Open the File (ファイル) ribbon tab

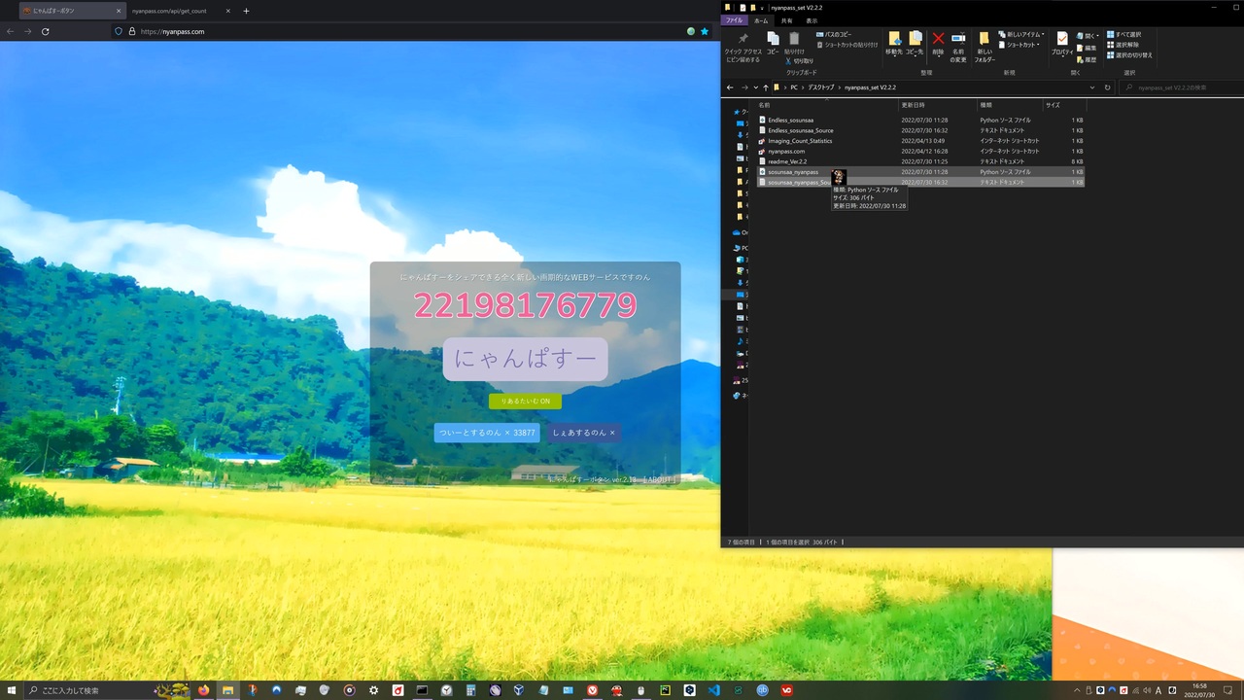tap(734, 20)
